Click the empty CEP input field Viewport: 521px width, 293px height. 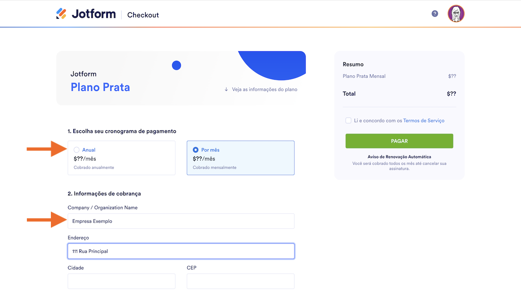point(240,281)
